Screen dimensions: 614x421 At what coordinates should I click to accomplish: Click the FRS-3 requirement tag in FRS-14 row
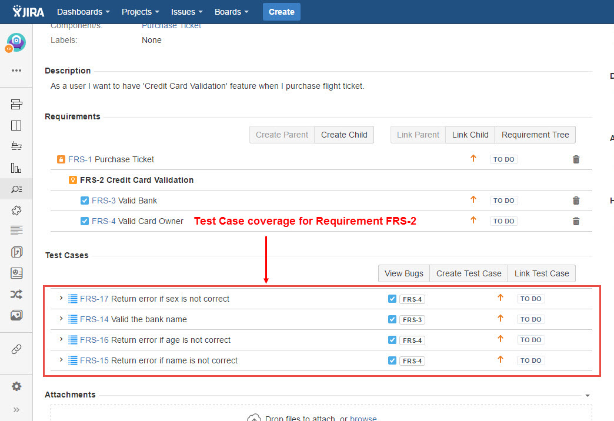[x=412, y=319]
